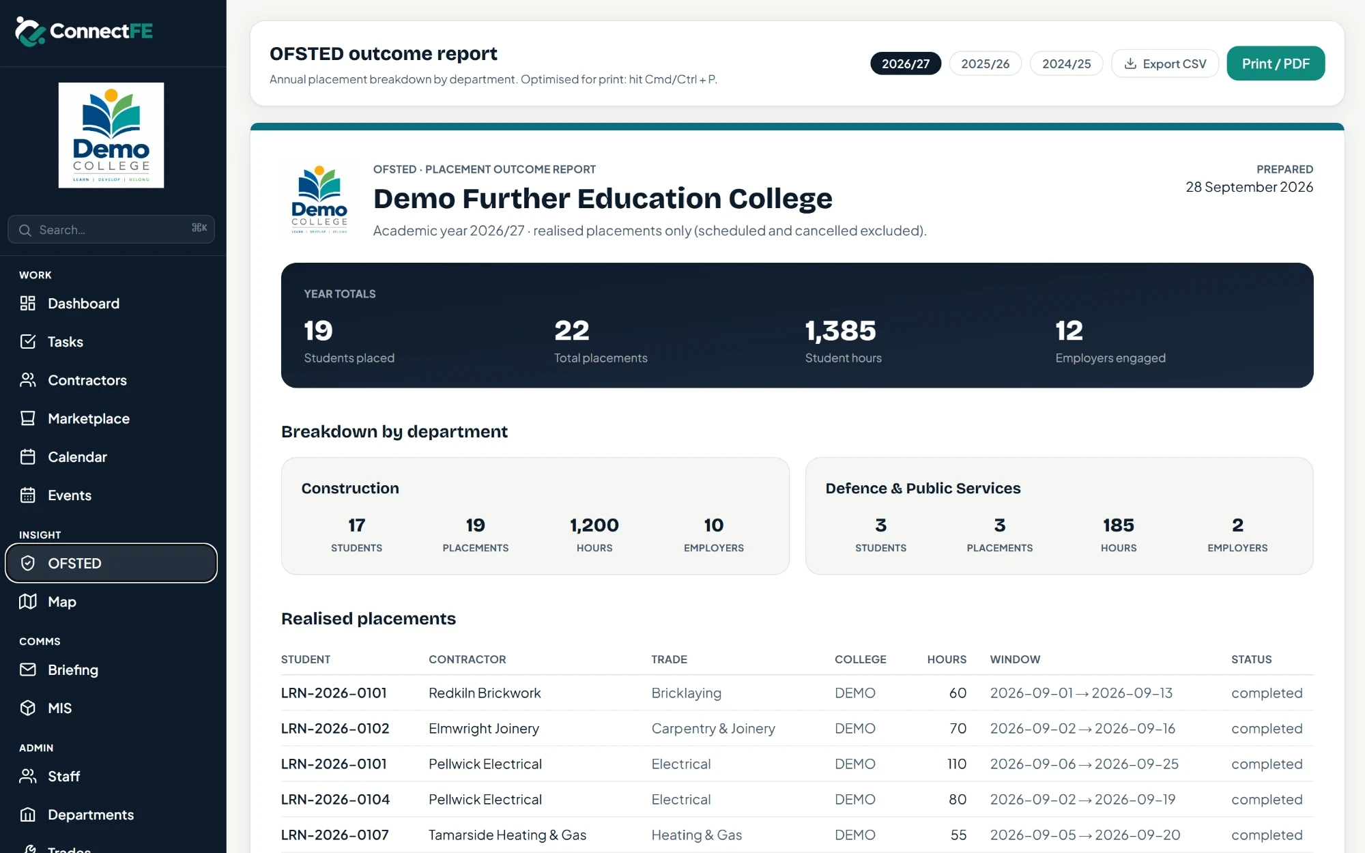Viewport: 1365px width, 853px height.
Task: Click the Print / PDF button
Action: pos(1276,63)
